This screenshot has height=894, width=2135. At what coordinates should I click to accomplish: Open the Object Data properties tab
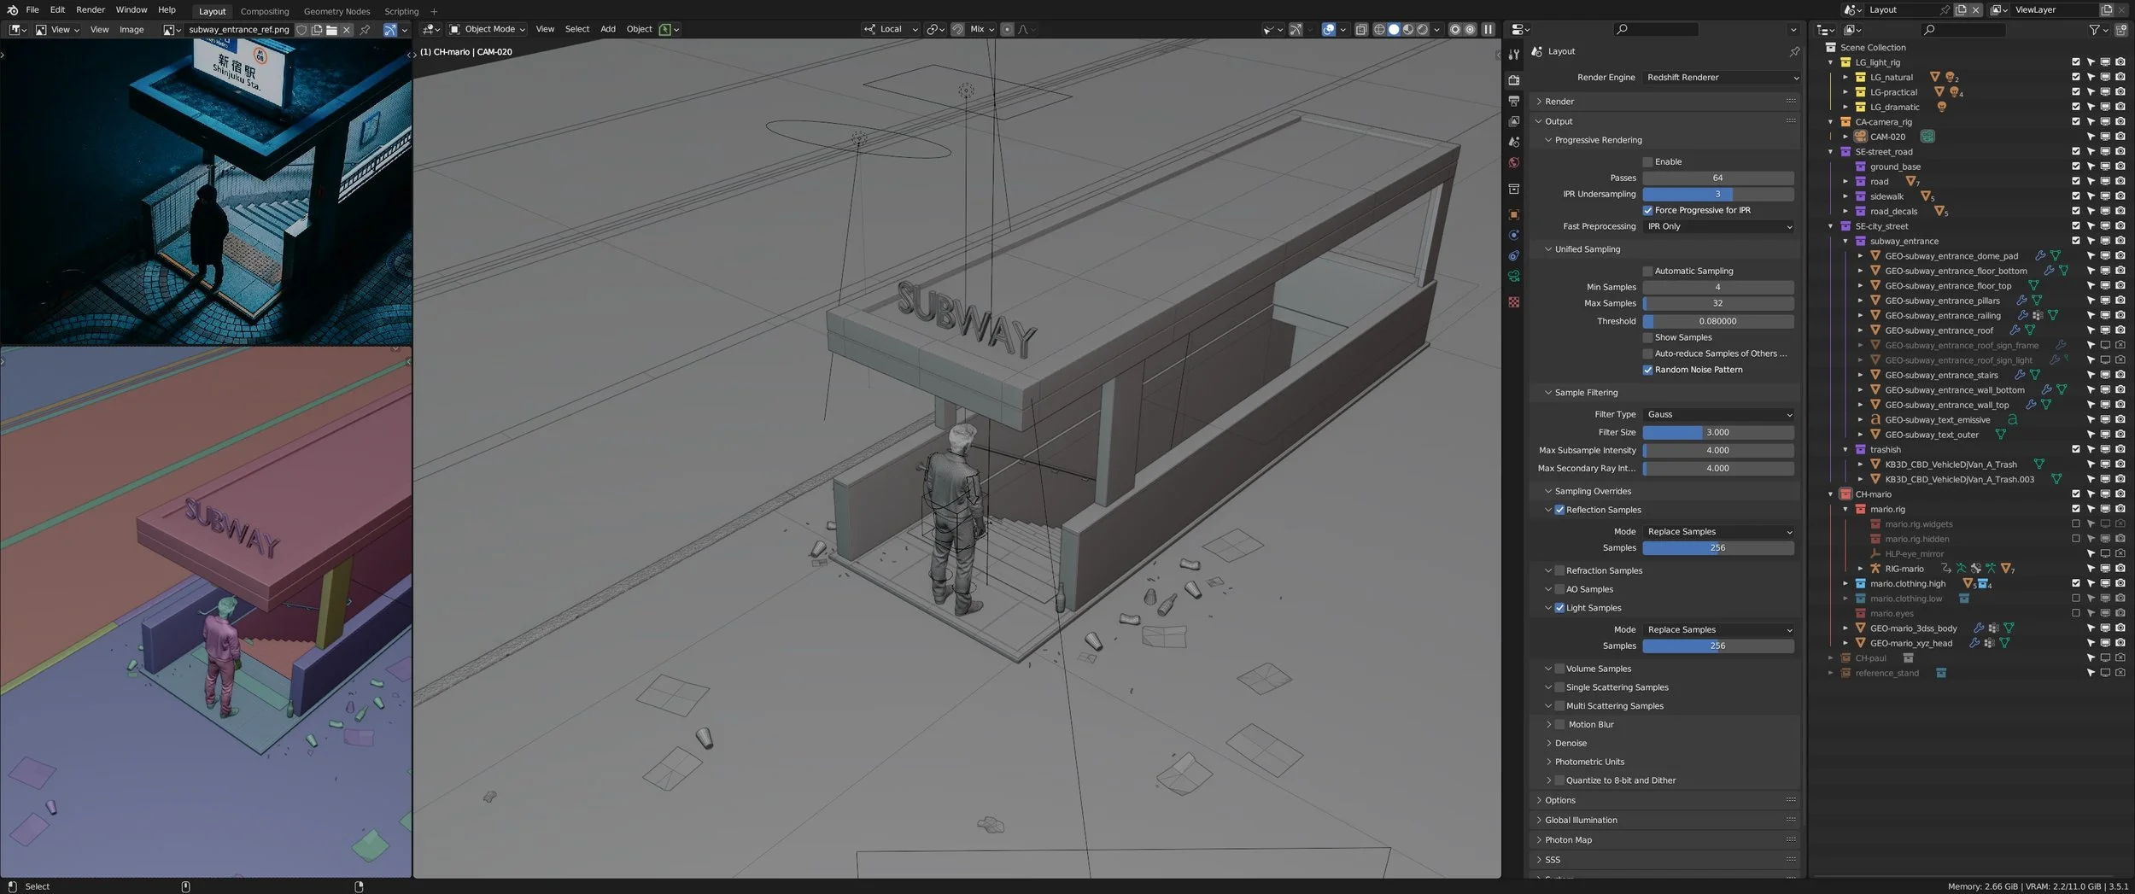pos(1513,276)
